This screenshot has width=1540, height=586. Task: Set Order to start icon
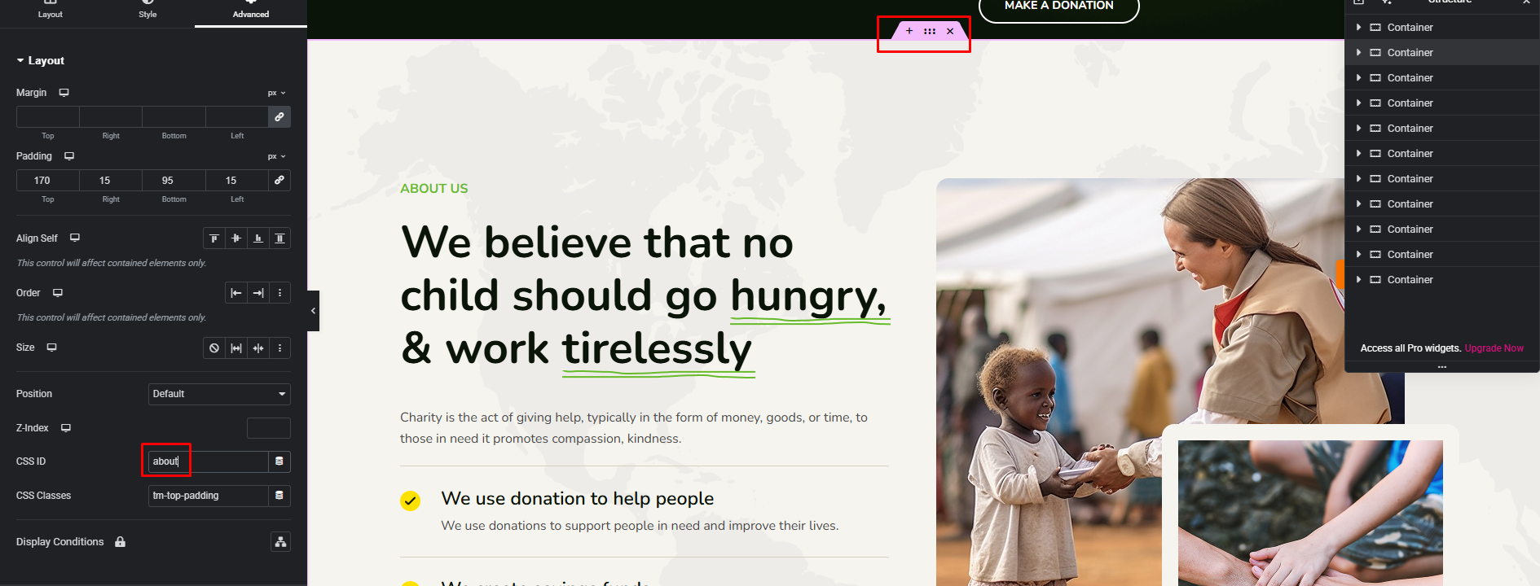[236, 293]
